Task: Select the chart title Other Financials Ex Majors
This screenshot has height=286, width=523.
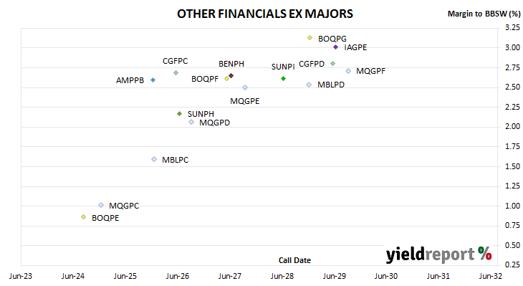Action: pos(265,14)
